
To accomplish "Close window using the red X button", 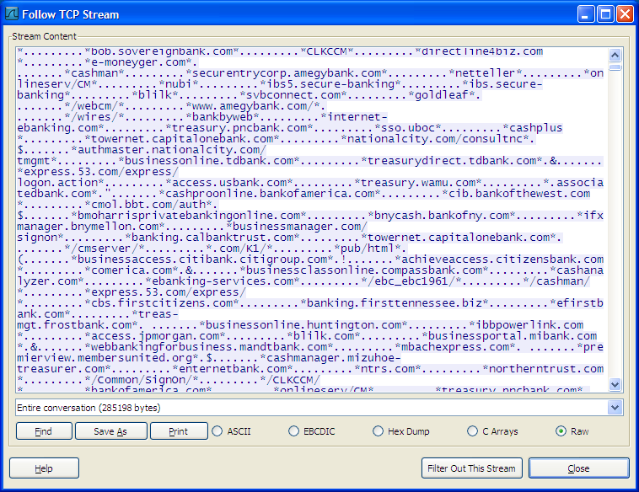I will [625, 14].
